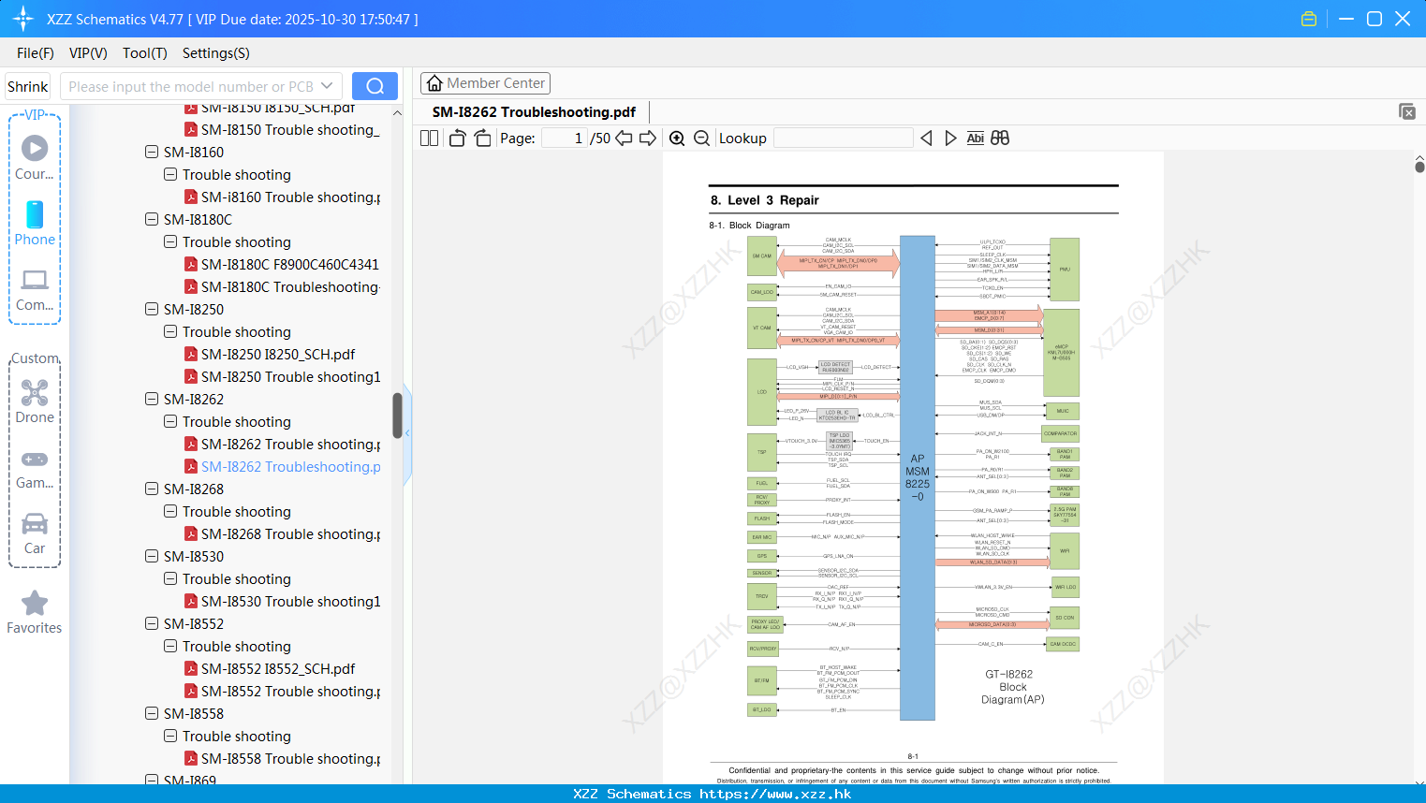
Task: Open the VIP(V) menu
Action: 88,53
